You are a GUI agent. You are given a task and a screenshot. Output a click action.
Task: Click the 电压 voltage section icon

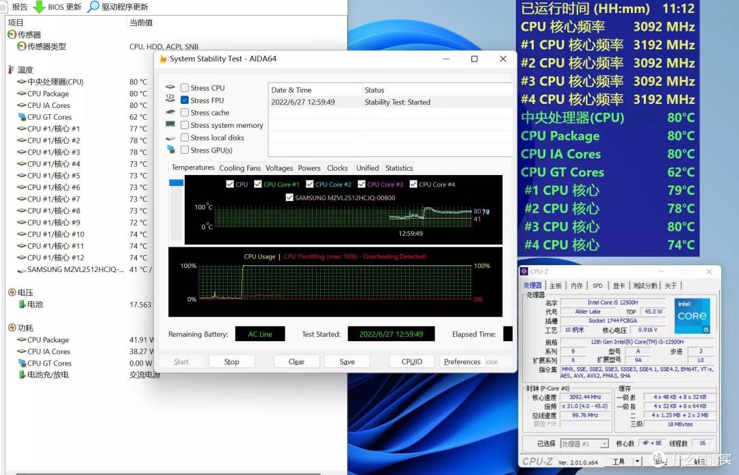coord(12,293)
